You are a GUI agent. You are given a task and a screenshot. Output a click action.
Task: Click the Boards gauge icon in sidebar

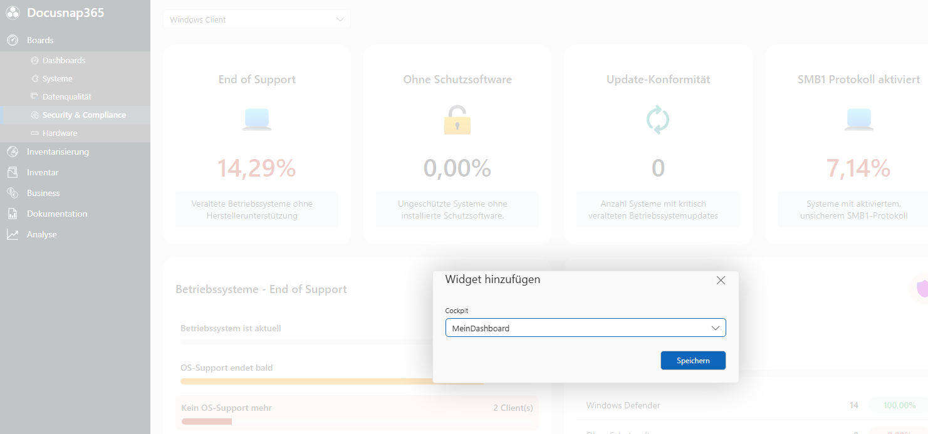[x=13, y=40]
